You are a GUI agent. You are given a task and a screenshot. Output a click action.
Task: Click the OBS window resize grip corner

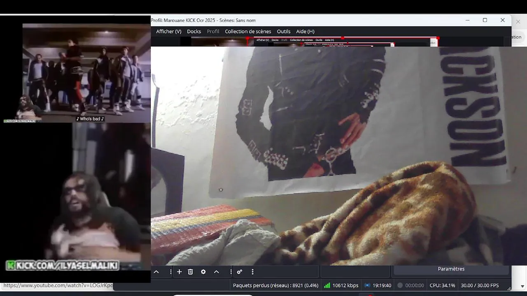coord(508,289)
